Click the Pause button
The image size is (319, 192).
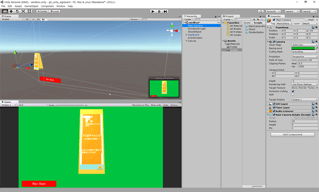[x=159, y=12]
